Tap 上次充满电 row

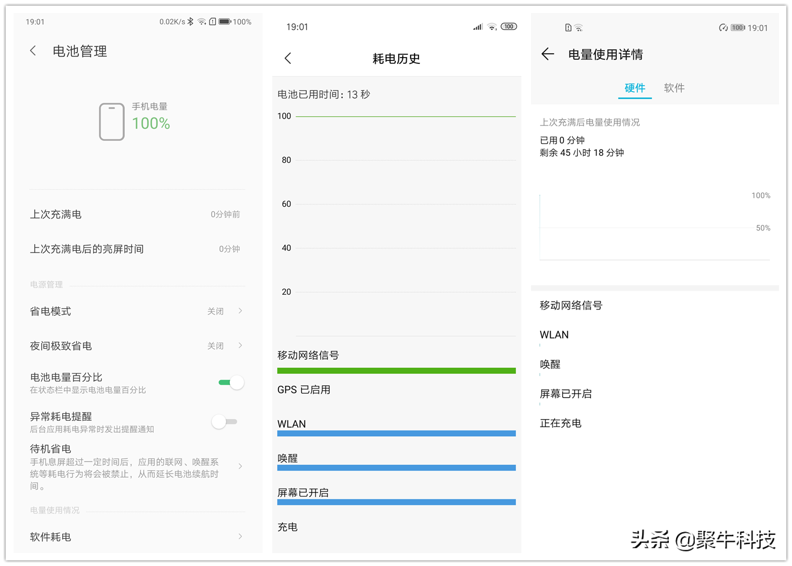[x=137, y=215]
